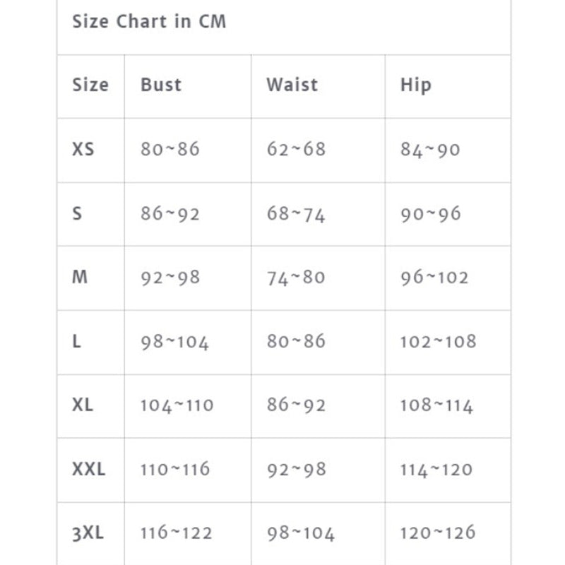Select the XS size row label
The image size is (565, 565).
[83, 150]
